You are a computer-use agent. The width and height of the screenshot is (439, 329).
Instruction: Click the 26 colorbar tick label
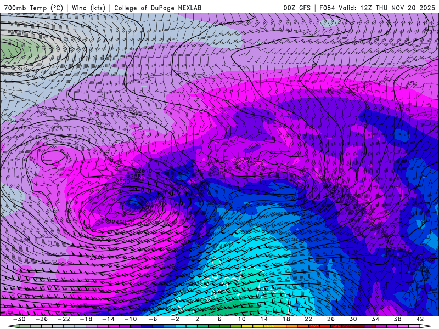[331, 319]
